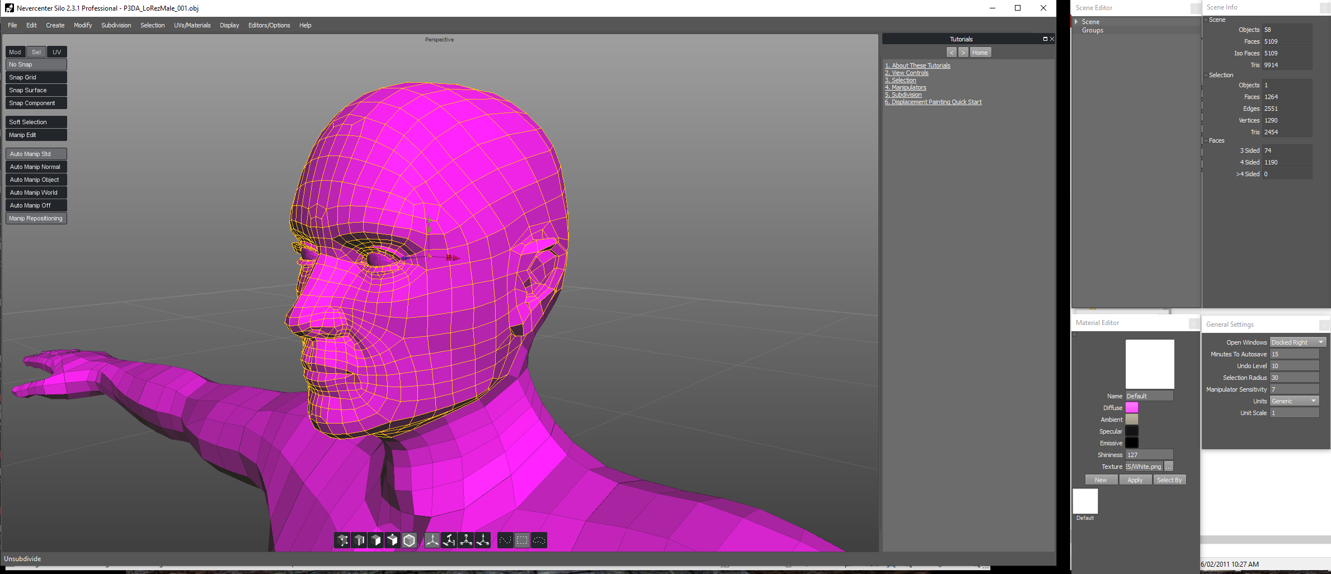Click Home button in Tutorials
This screenshot has height=574, width=1331.
tap(980, 53)
